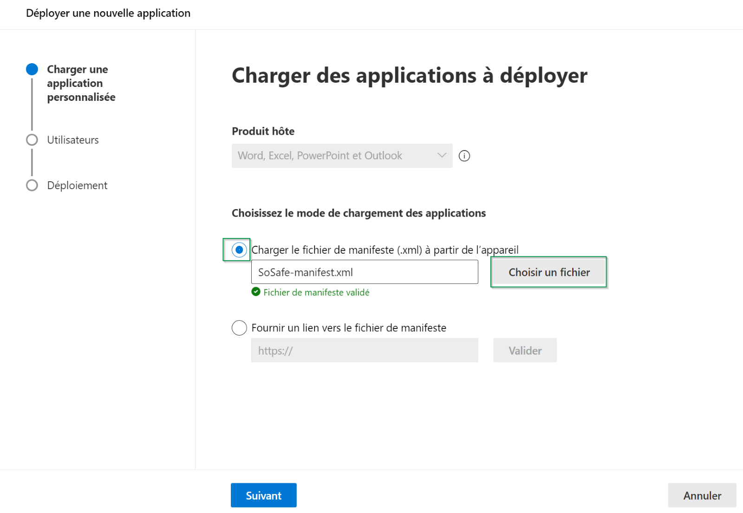Click 'Fournir un lien vers le fichier' label text
This screenshot has height=513, width=743.
pyautogui.click(x=348, y=328)
